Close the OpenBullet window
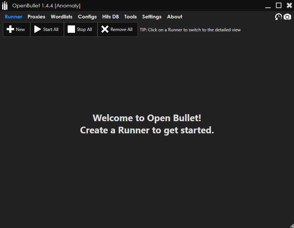Viewport: 294px width, 228px height. point(289,6)
